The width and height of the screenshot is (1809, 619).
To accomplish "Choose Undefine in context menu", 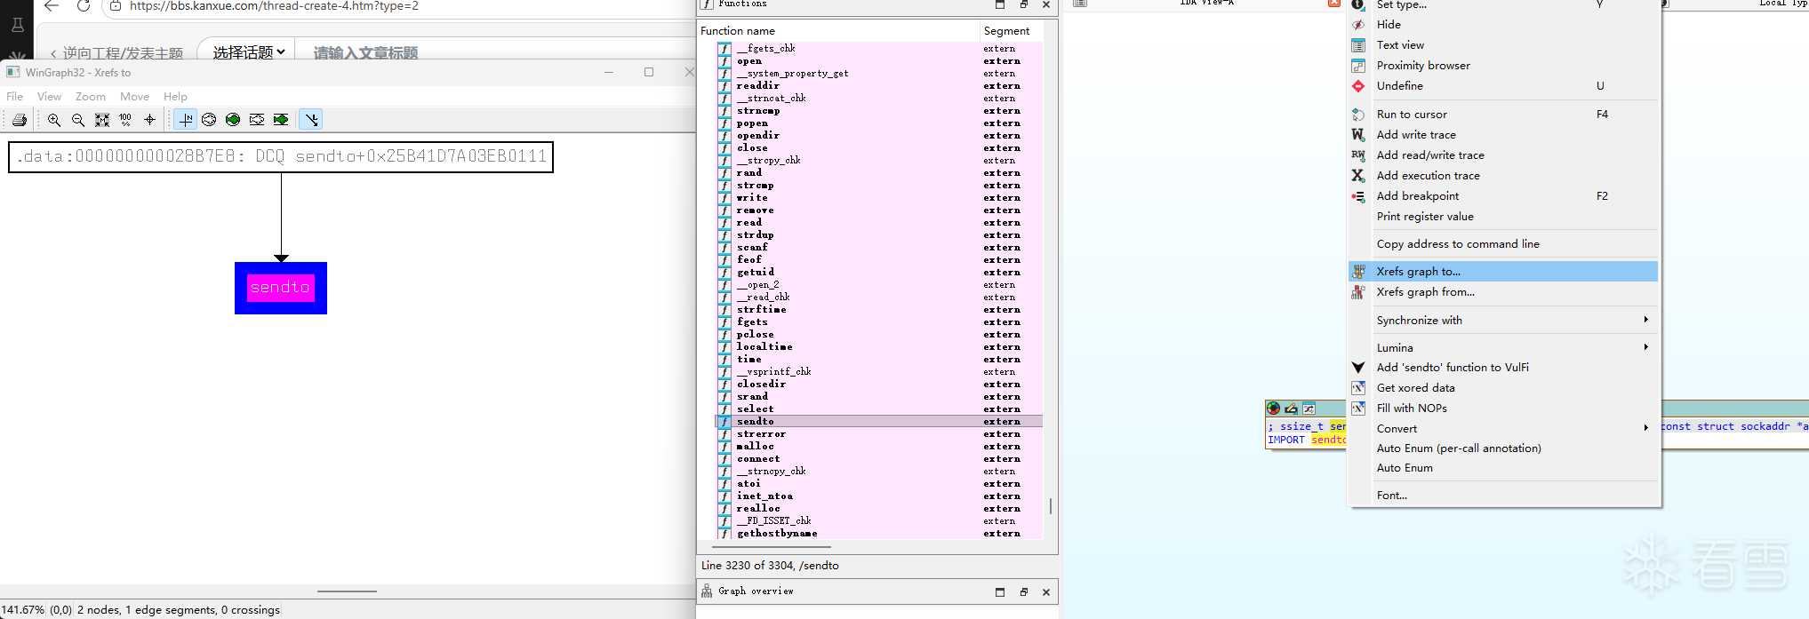I will [x=1504, y=86].
